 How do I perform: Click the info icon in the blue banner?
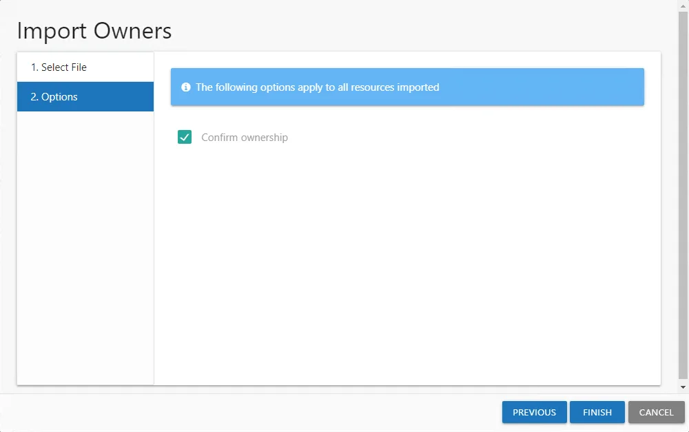coord(186,87)
